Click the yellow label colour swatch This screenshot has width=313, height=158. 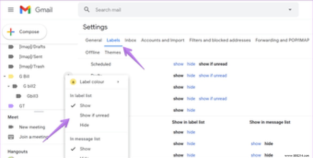(x=72, y=82)
